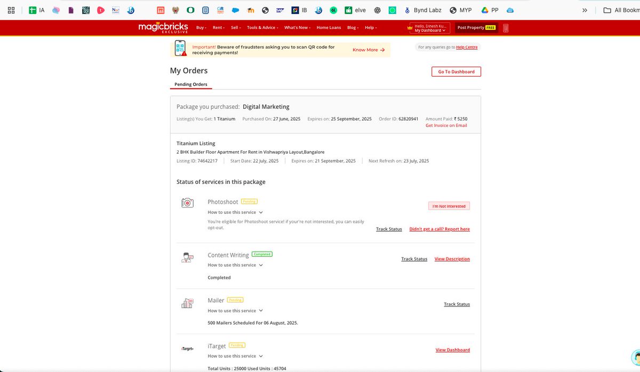Click the Content Writing service icon
This screenshot has height=372, width=640.
pyautogui.click(x=187, y=257)
